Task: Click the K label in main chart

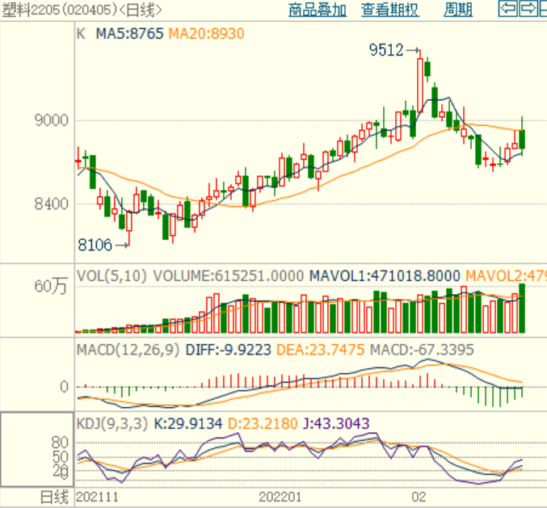Action: pos(81,34)
